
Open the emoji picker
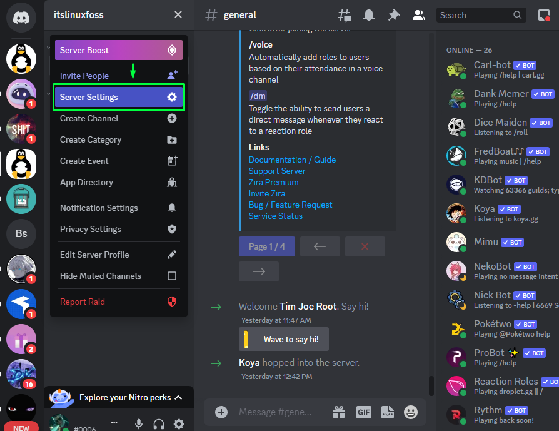point(411,412)
